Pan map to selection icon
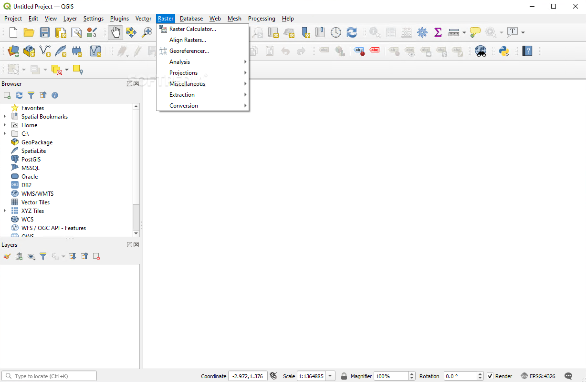Viewport: 586px width, 382px height. coord(131,32)
